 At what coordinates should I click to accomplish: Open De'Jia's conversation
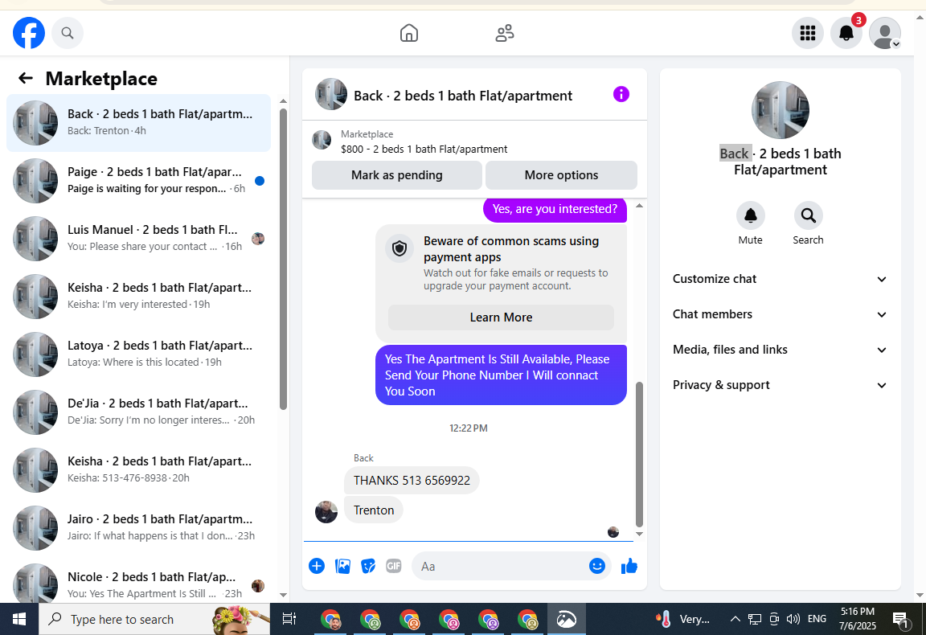coord(139,412)
